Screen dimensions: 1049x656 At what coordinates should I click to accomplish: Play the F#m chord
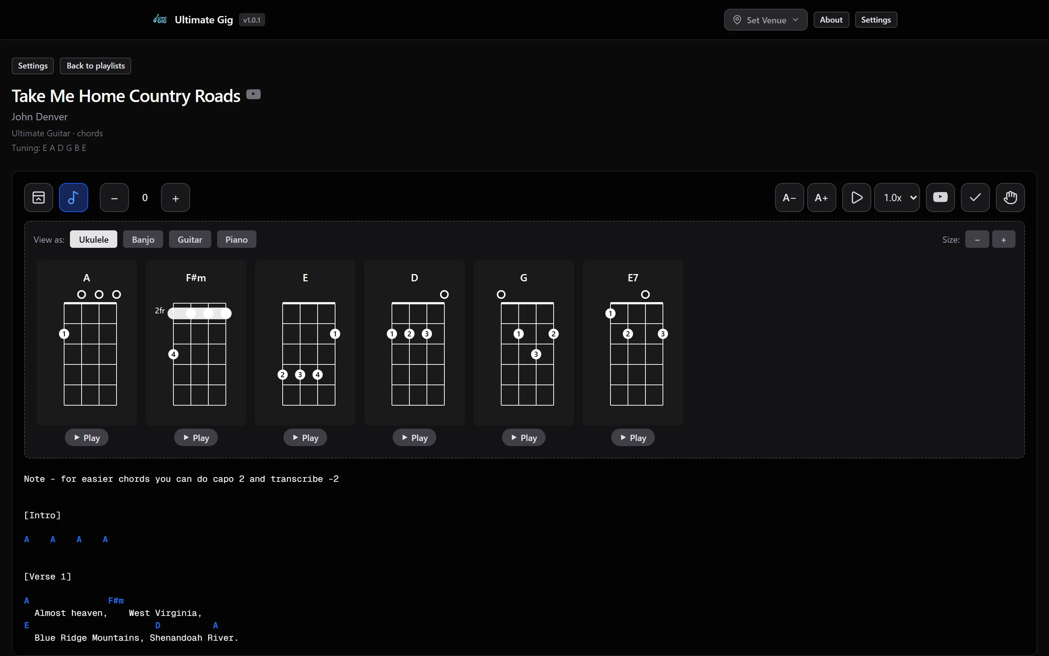point(196,437)
